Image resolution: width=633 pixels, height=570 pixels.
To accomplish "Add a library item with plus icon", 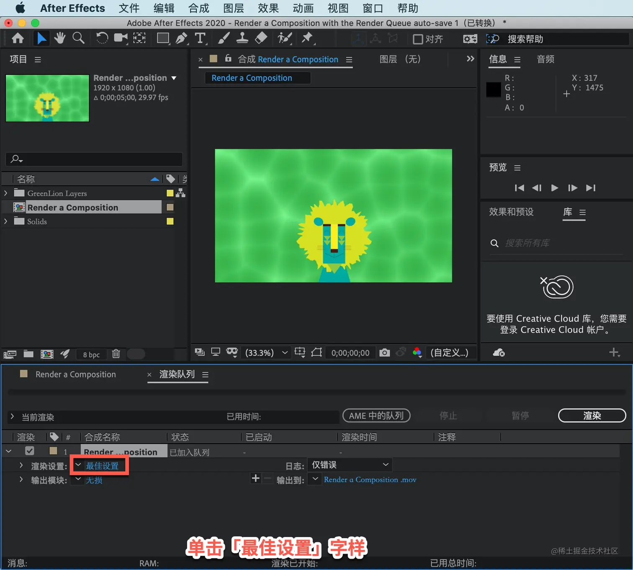I will pos(614,352).
